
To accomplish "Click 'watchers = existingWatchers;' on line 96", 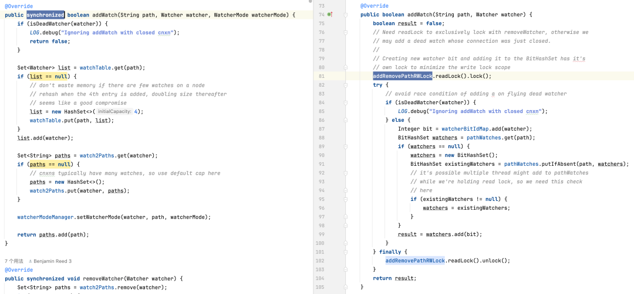I will pos(467,208).
